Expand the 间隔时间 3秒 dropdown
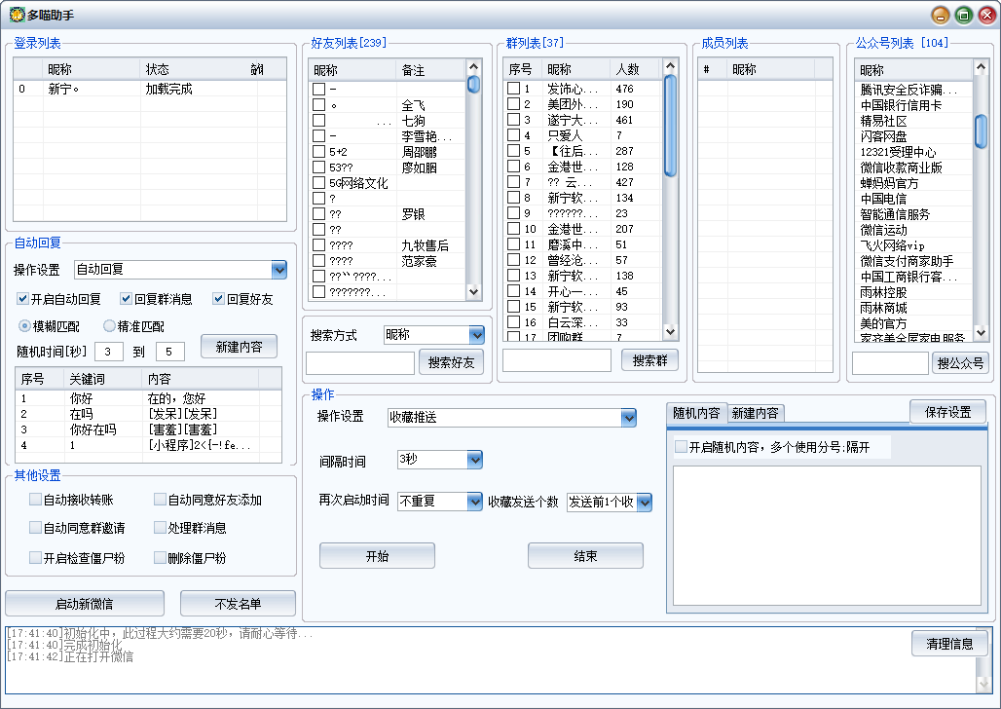 (x=474, y=460)
